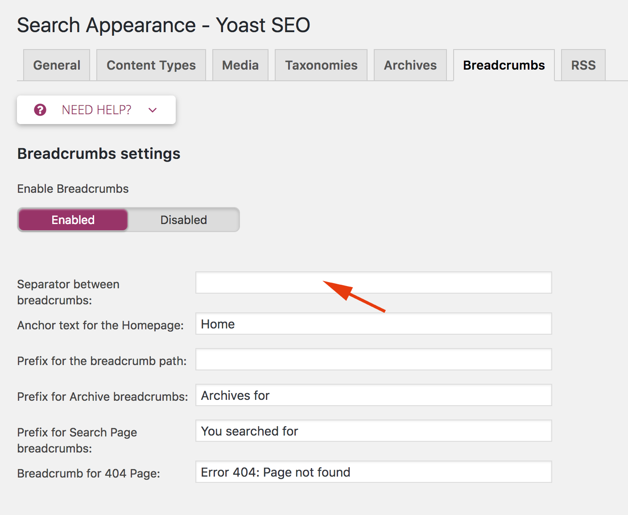
Task: Switch to the RSS tab
Action: 583,65
